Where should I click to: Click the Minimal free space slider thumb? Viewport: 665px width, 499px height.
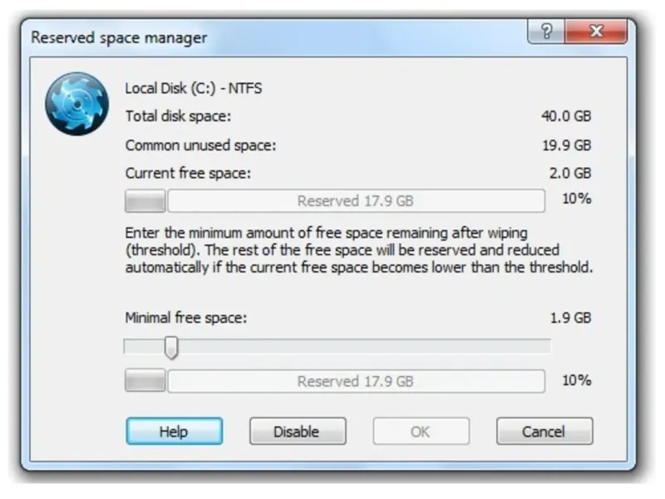tap(171, 348)
